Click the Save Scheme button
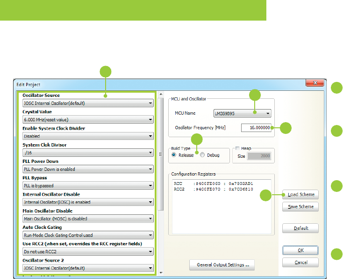Screen dimensions: 343x279 click(x=300, y=206)
